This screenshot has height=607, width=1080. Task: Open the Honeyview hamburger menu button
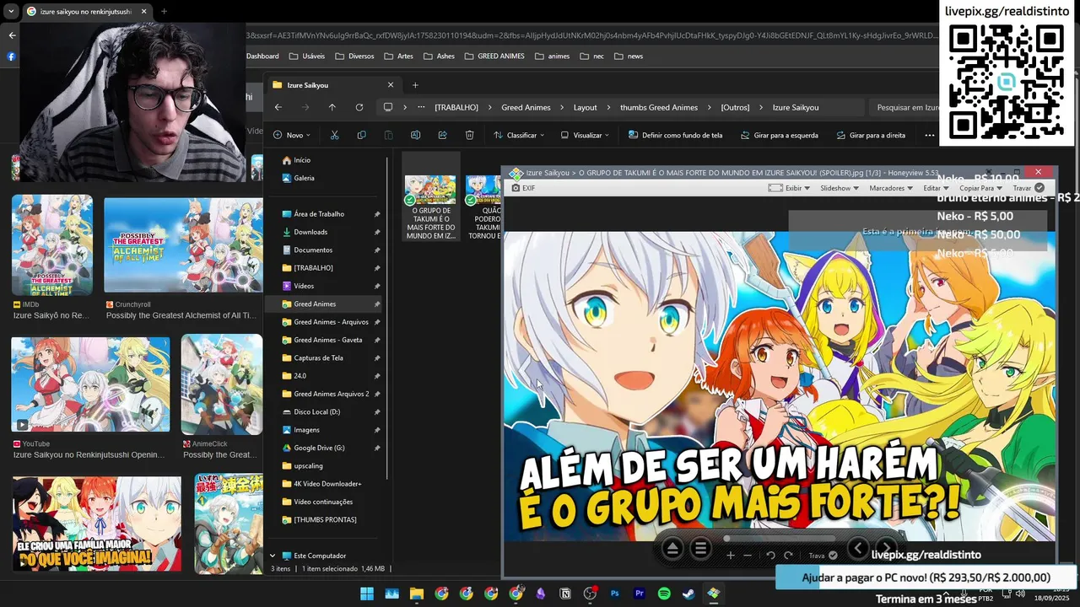tap(700, 549)
